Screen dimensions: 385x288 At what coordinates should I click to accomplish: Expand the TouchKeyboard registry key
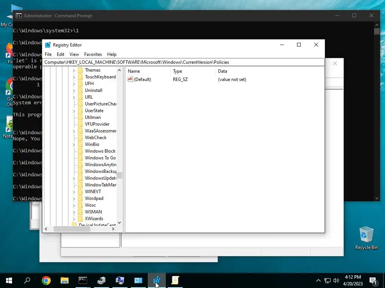point(74,77)
